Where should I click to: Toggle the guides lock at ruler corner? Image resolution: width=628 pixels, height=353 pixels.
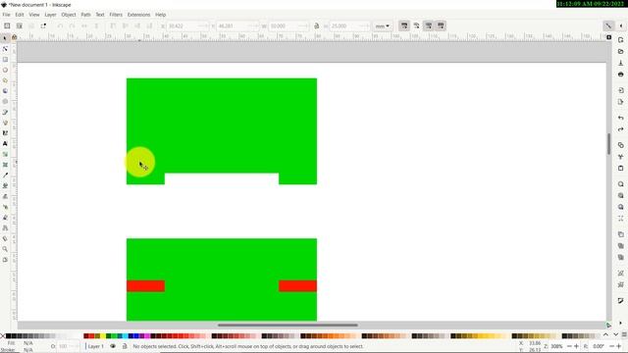14,37
